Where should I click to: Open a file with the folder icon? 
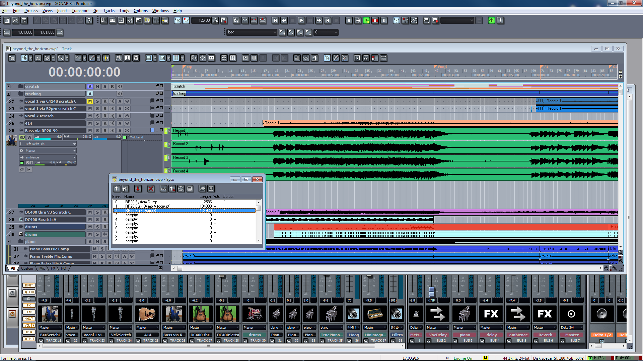[15, 20]
